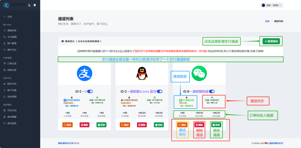Click 测试 button on the ID:6 WeChat card
Viewport: 301px width, 148px height.
point(182,125)
